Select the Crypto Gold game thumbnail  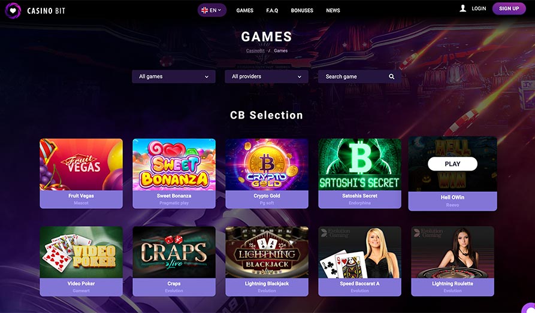pyautogui.click(x=267, y=165)
